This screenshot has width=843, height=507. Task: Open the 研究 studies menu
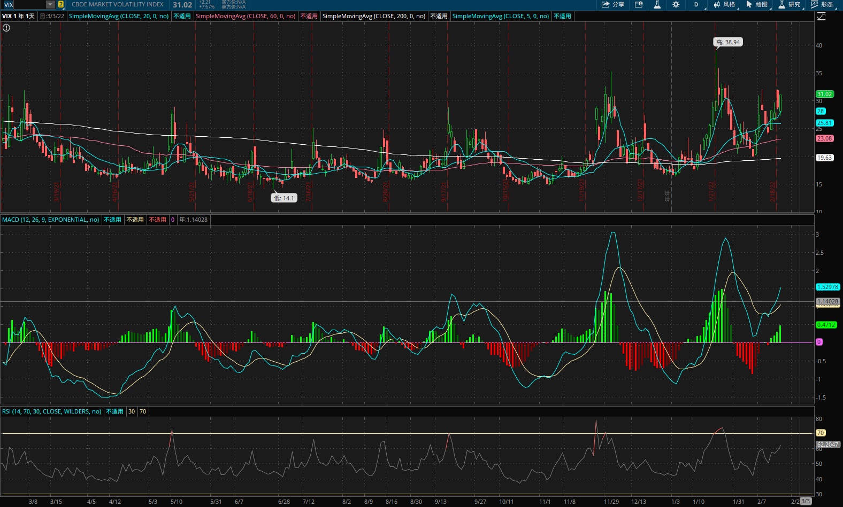tap(790, 4)
